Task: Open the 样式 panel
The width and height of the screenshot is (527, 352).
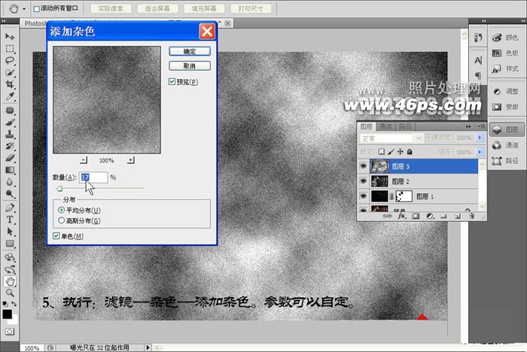Action: (x=506, y=68)
